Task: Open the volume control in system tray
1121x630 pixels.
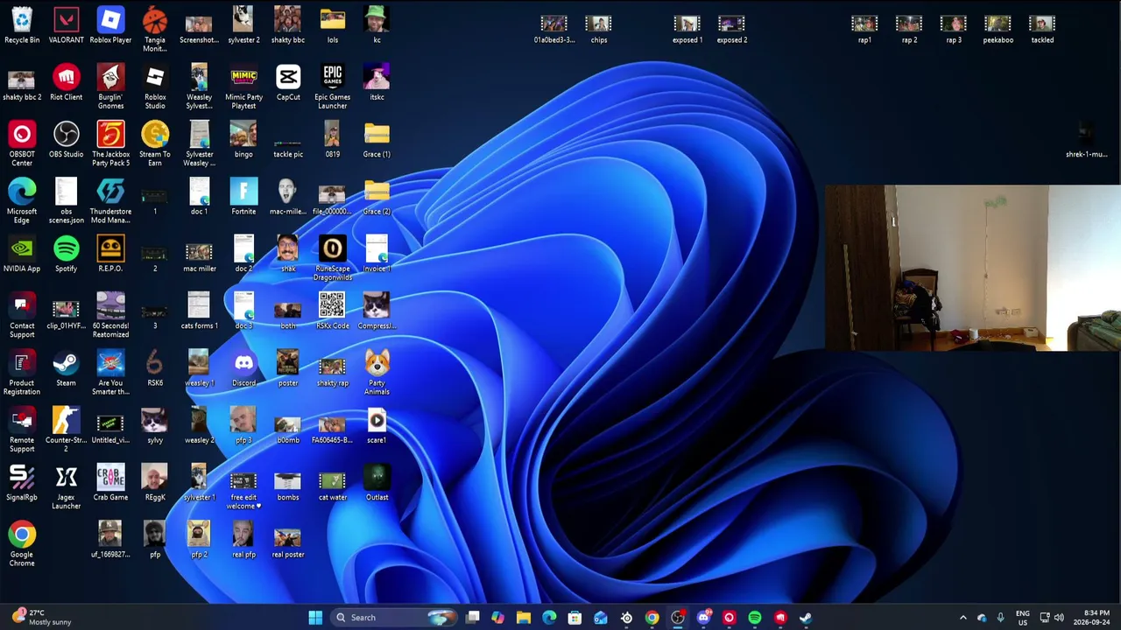Action: pos(1060,618)
